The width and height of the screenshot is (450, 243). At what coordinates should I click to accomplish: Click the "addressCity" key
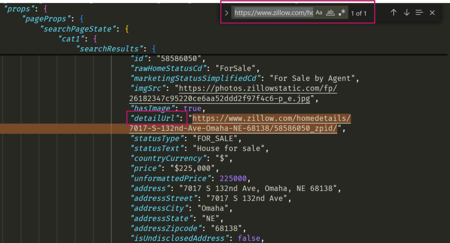click(159, 209)
